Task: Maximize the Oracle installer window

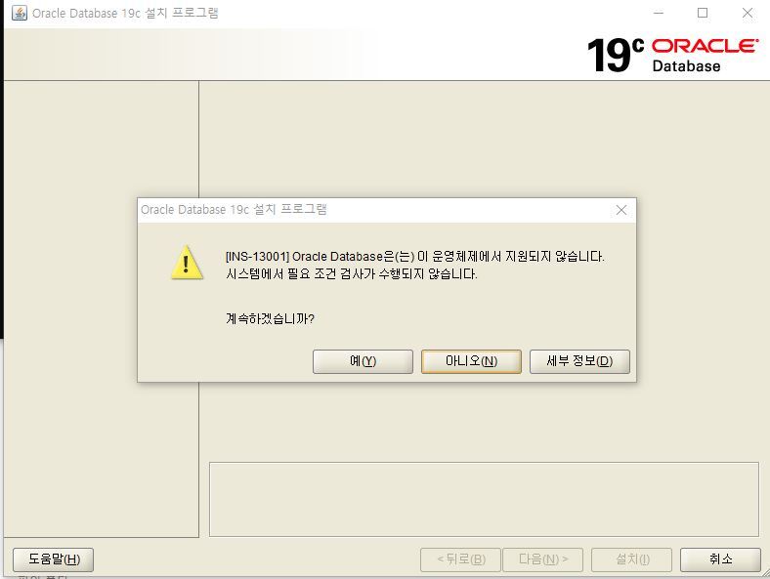Action: coord(703,14)
